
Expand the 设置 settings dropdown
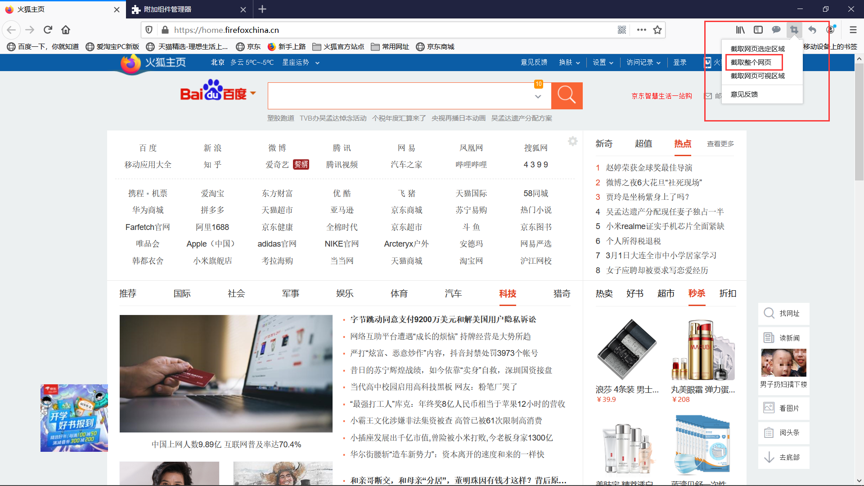pos(603,63)
